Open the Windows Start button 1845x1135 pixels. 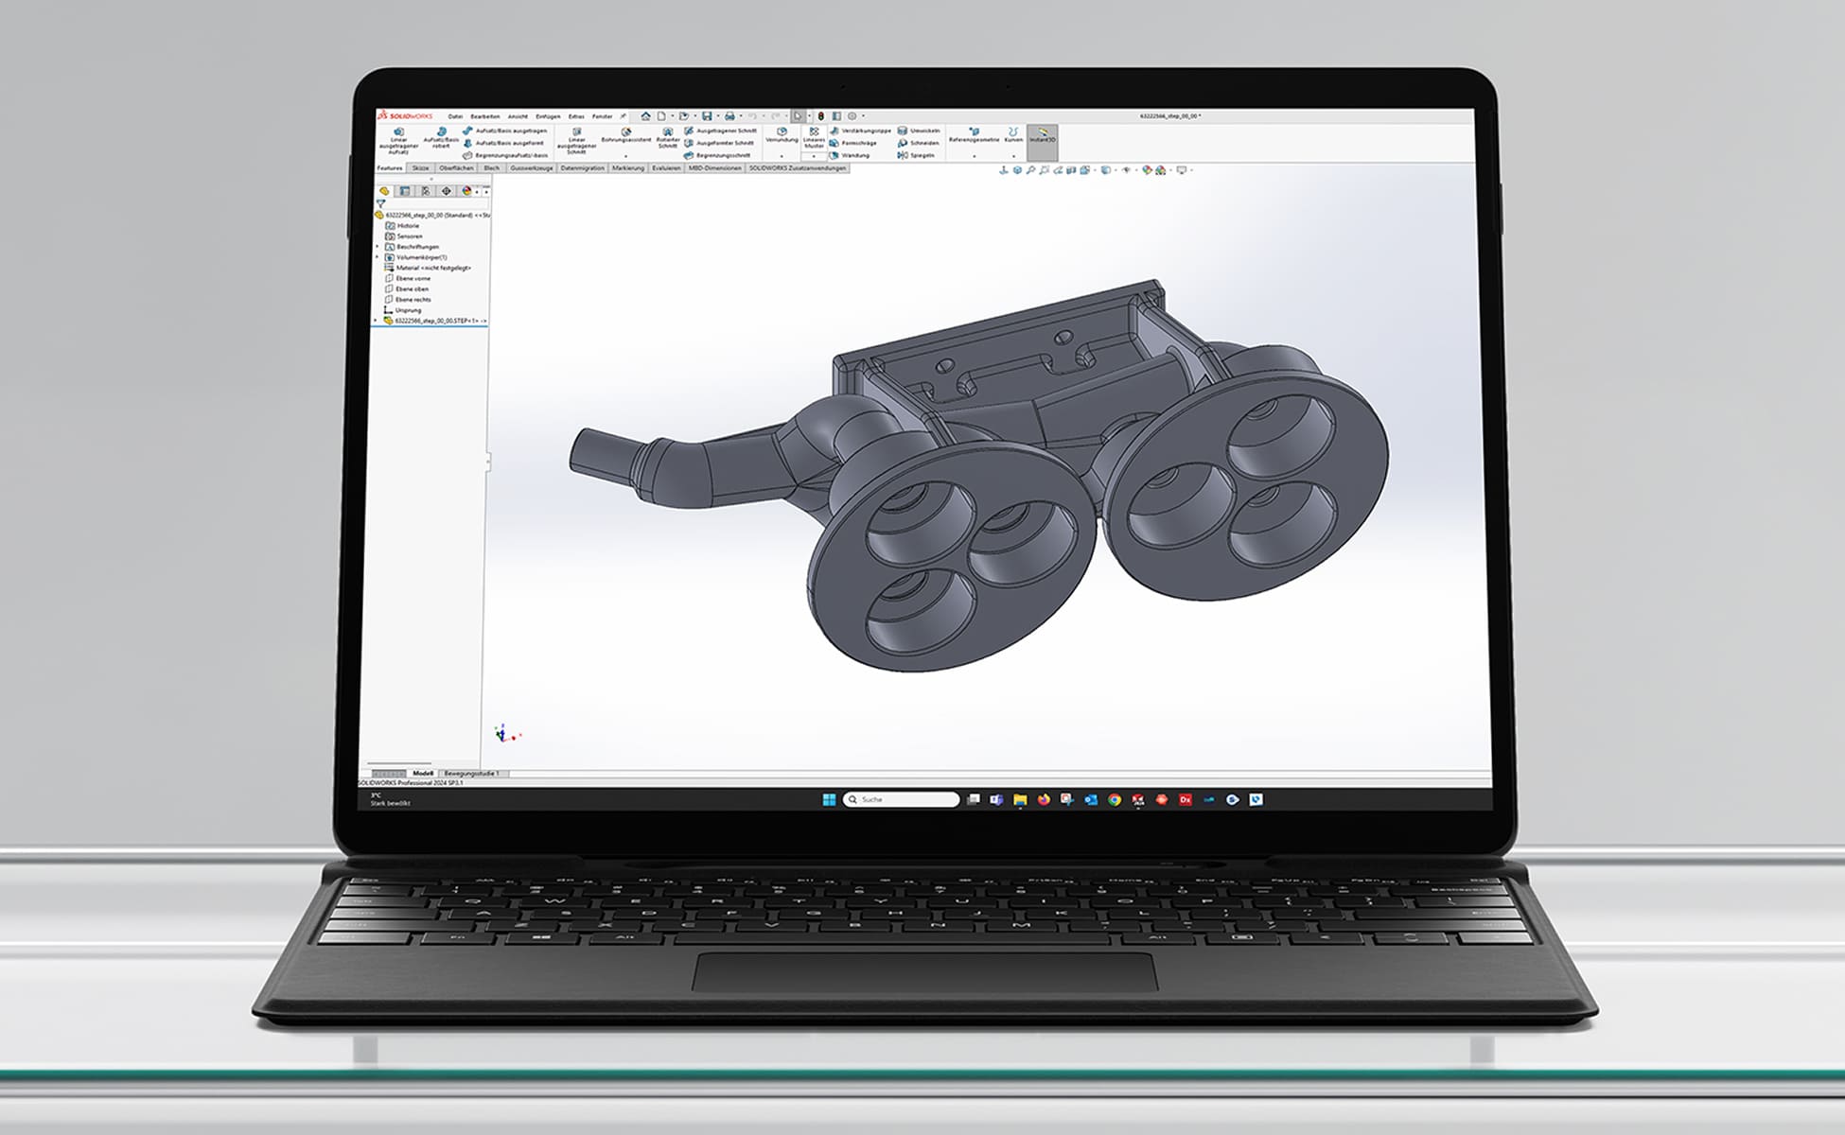tap(829, 800)
